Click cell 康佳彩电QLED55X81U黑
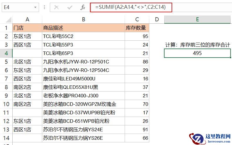This screenshot has width=232, height=145. (84, 87)
